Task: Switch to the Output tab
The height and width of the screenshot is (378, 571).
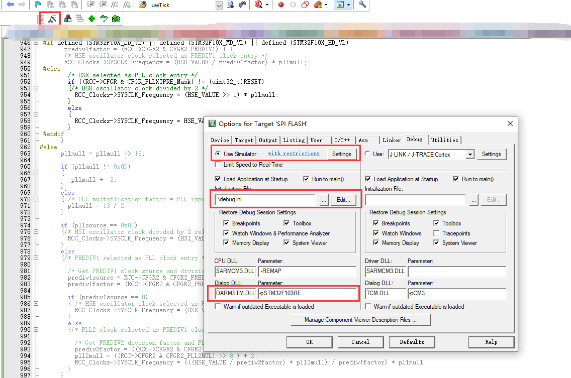Action: coord(268,140)
